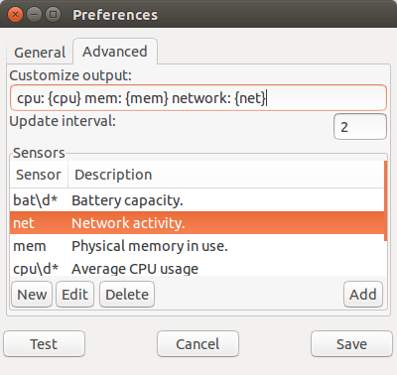
Task: Create a new sensor with New
Action: click(32, 295)
